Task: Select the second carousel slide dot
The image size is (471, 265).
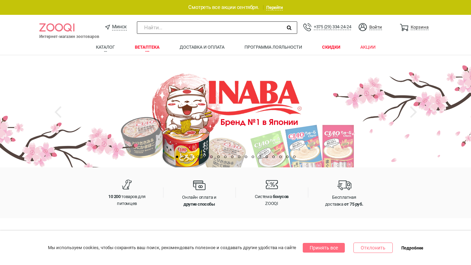Action: coord(184,157)
